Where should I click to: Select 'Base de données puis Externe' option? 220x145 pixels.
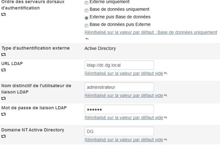pos(86,25)
